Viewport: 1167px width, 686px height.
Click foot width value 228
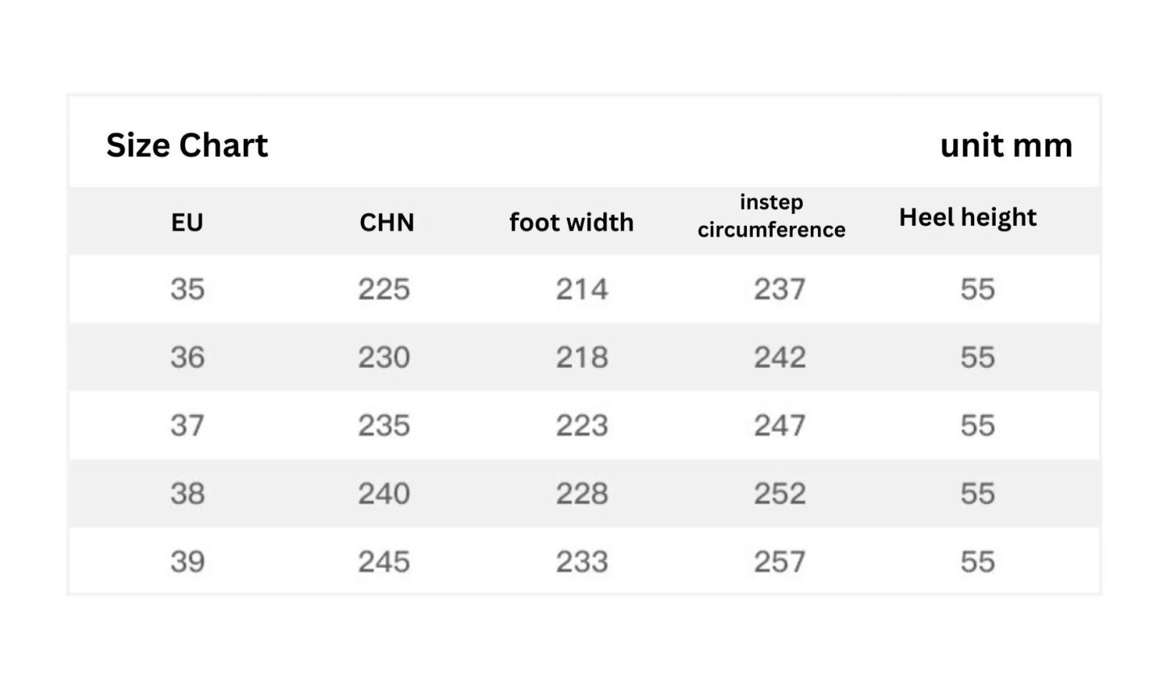point(581,493)
